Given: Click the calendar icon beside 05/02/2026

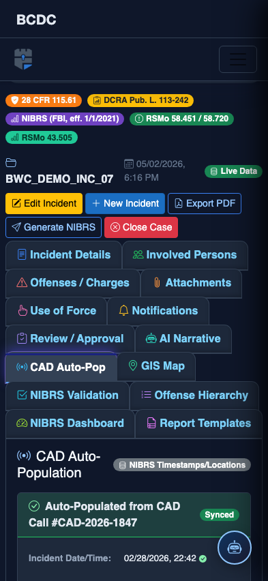Looking at the screenshot, I should coord(129,164).
